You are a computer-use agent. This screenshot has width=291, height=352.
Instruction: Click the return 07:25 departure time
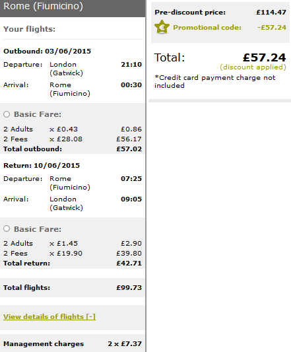[x=131, y=179]
